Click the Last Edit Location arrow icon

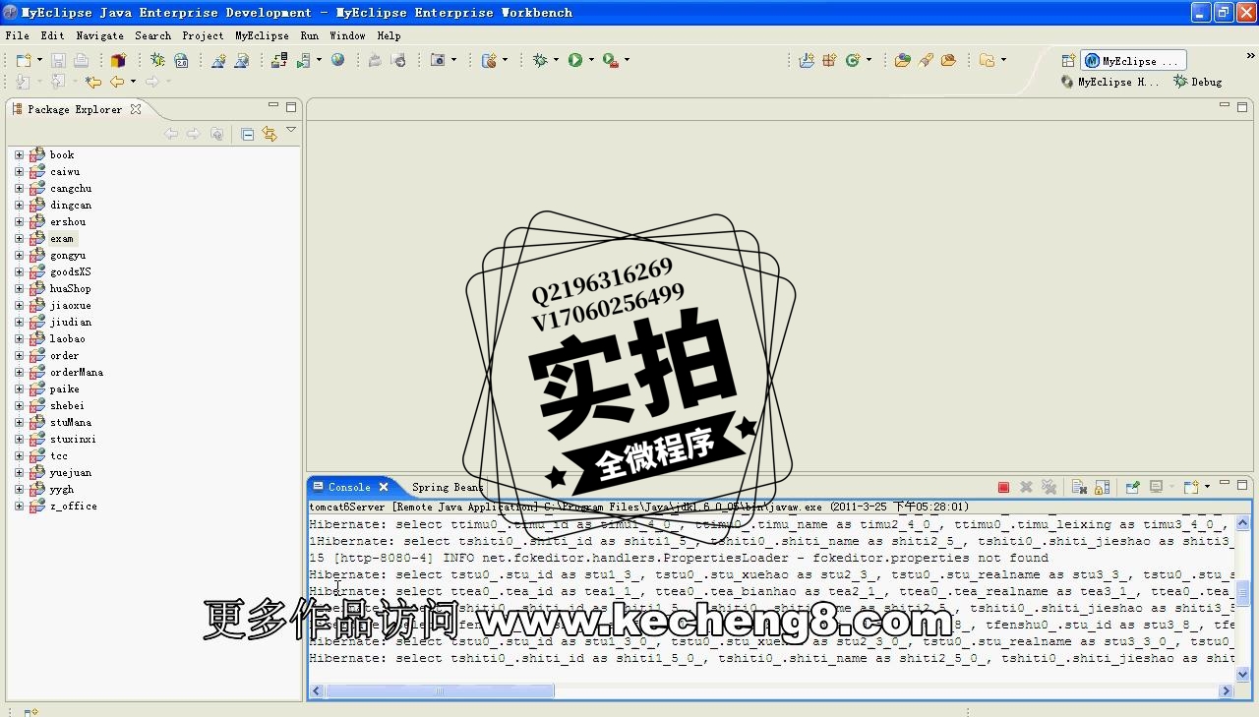(x=93, y=82)
